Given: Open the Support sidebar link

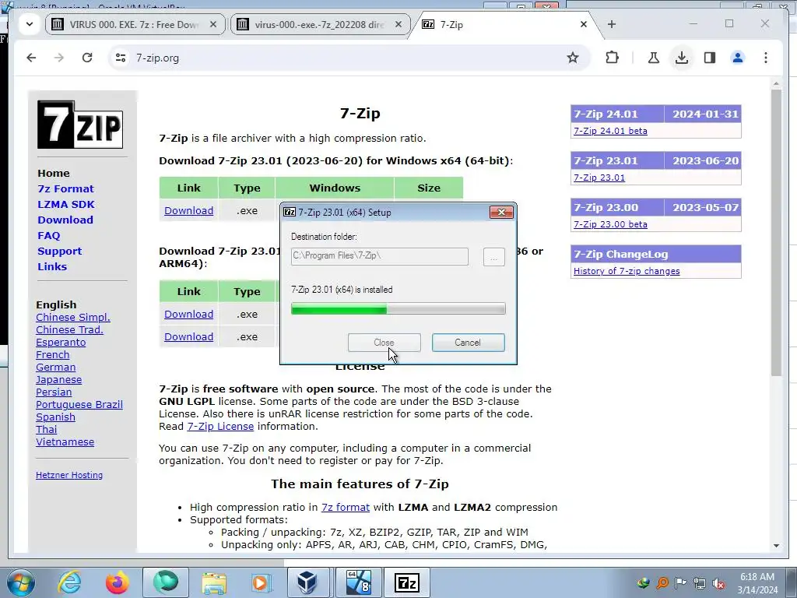Looking at the screenshot, I should point(59,252).
